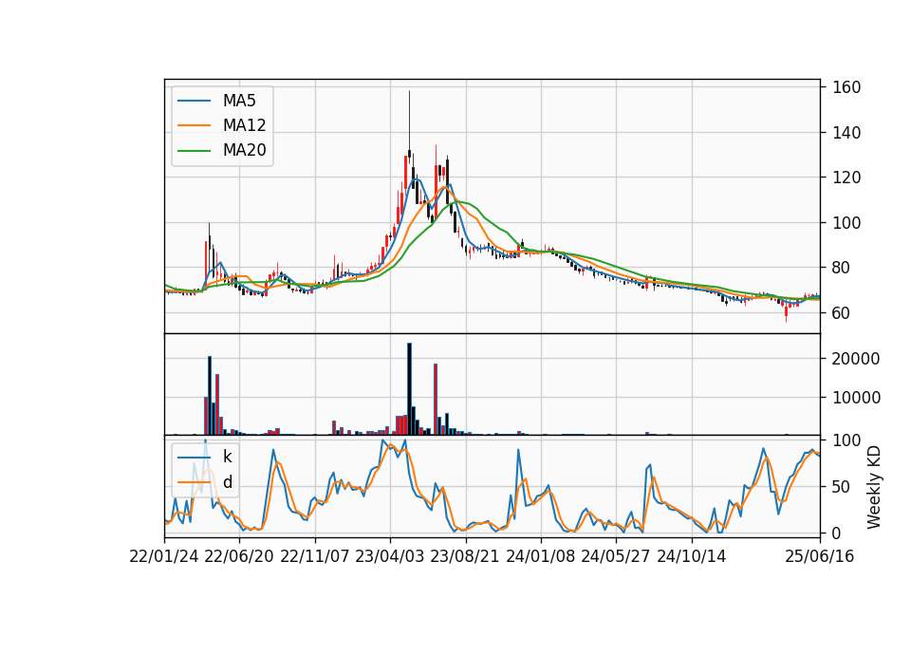Select the 24/01/08 date axis label
This screenshot has width=911, height=655.
540,557
